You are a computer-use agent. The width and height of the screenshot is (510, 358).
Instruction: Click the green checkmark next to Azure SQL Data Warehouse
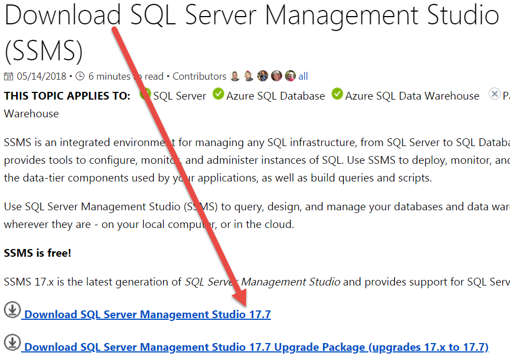click(x=337, y=94)
